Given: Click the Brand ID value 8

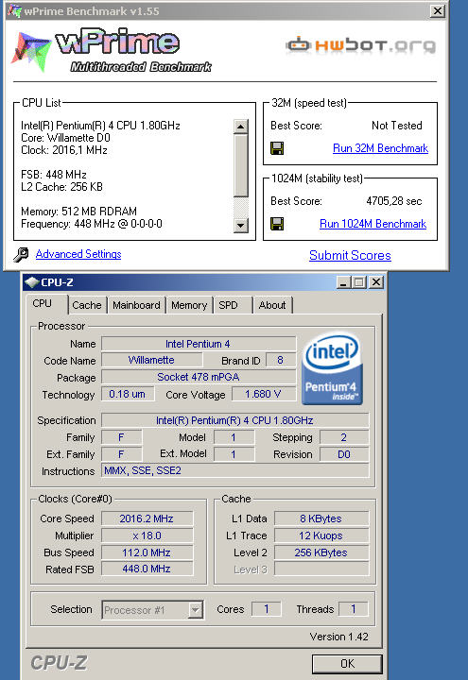Looking at the screenshot, I should point(281,360).
